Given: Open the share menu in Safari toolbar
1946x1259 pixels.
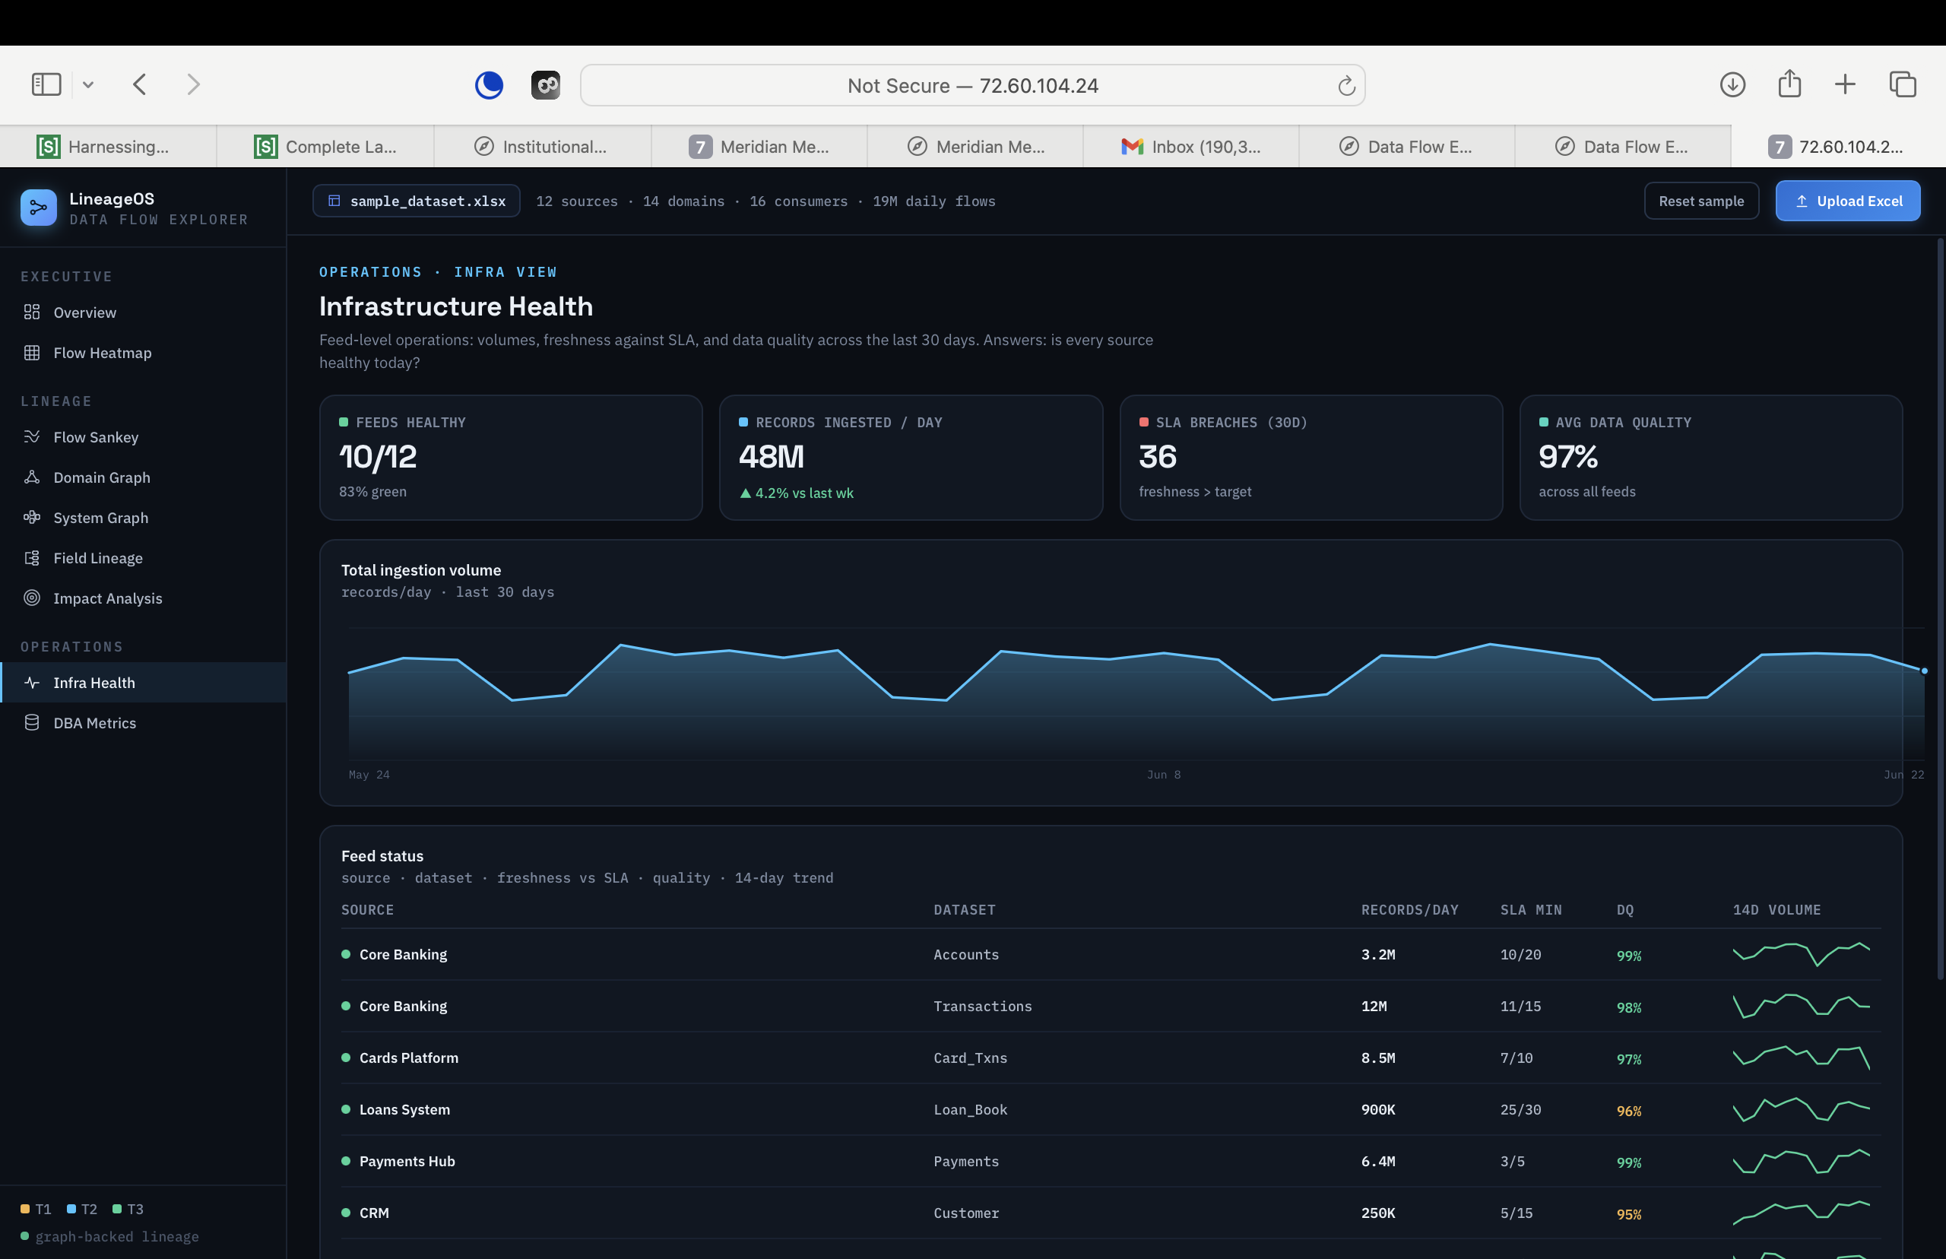Looking at the screenshot, I should 1789,84.
